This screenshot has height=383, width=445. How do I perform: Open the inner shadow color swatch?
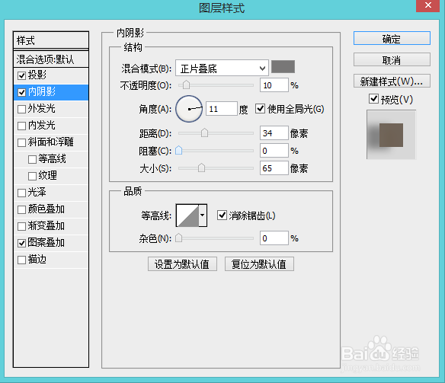point(283,67)
